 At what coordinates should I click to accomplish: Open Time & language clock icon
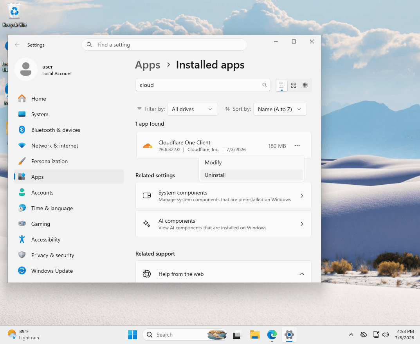pos(22,208)
